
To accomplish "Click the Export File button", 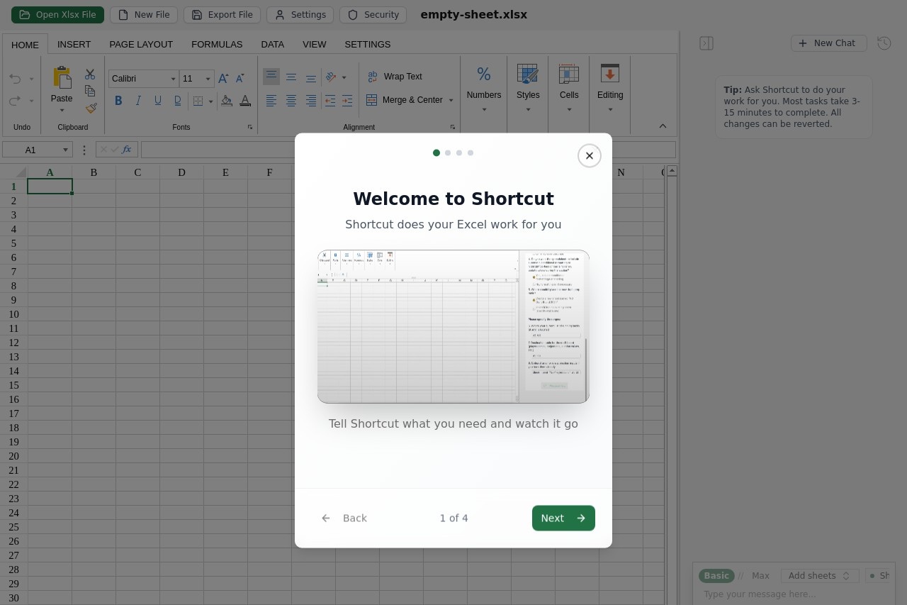I will [222, 14].
